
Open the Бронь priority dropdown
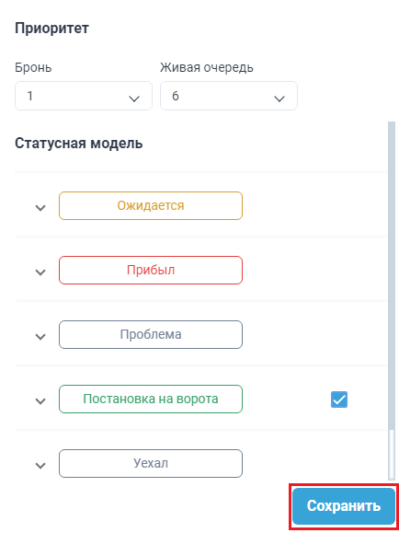84,96
